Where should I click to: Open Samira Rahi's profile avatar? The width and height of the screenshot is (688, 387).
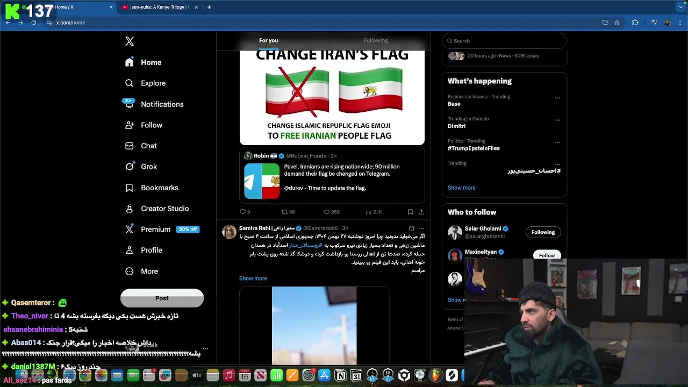point(229,232)
